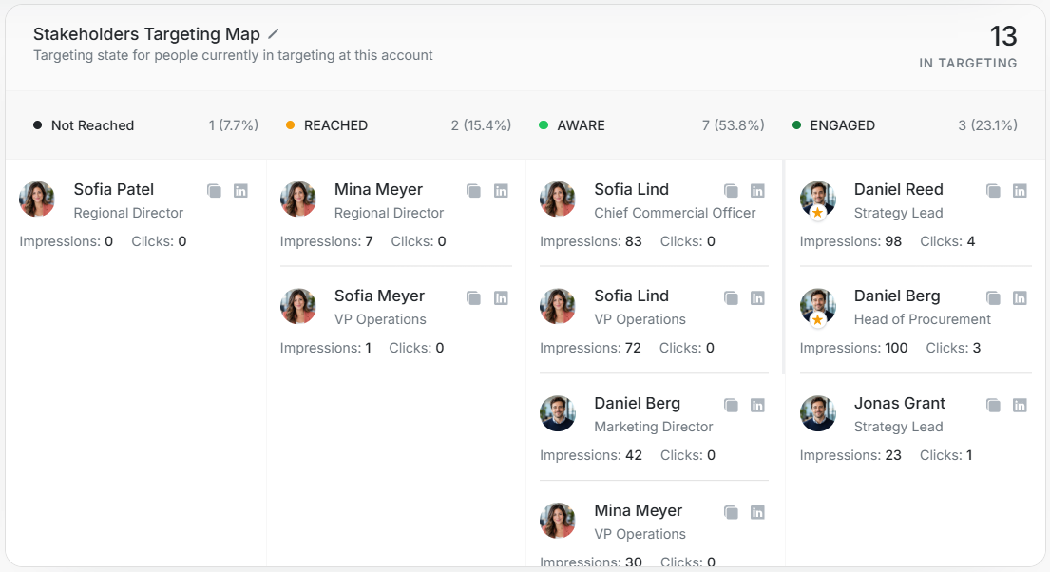Open Mina Meyer Regional Director name link
This screenshot has width=1050, height=572.
[378, 189]
